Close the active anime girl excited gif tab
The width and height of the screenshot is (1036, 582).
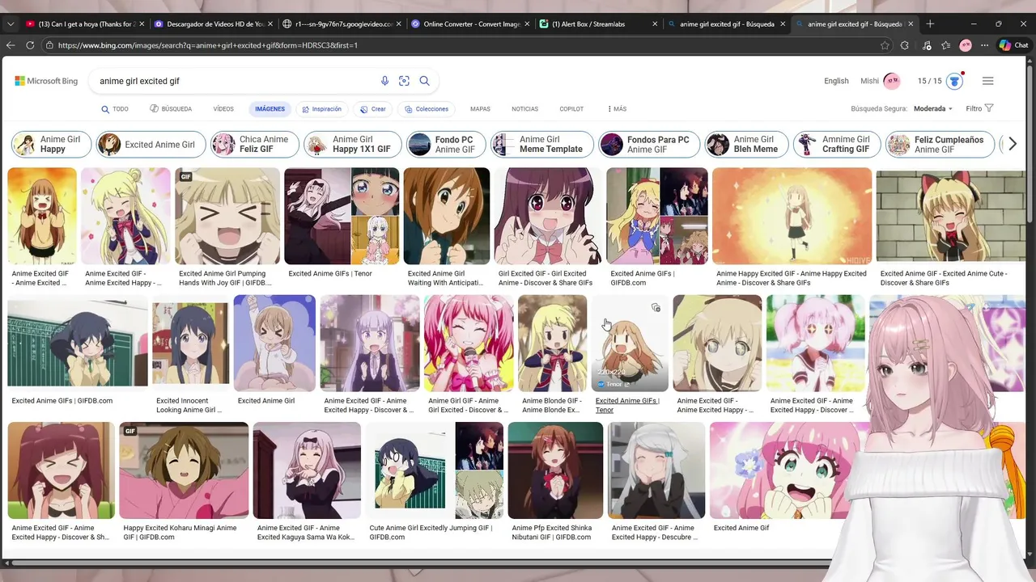(x=911, y=24)
